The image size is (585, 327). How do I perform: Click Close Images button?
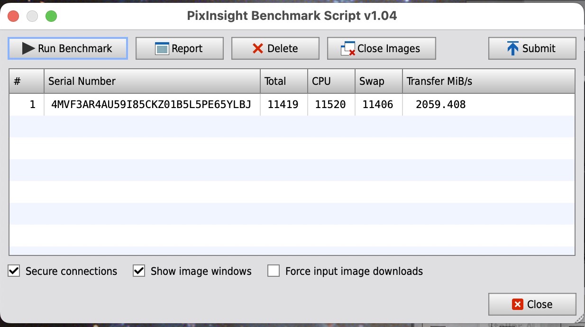pyautogui.click(x=381, y=48)
